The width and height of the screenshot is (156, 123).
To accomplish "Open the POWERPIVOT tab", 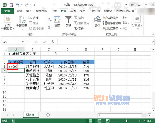I will point(125,11).
